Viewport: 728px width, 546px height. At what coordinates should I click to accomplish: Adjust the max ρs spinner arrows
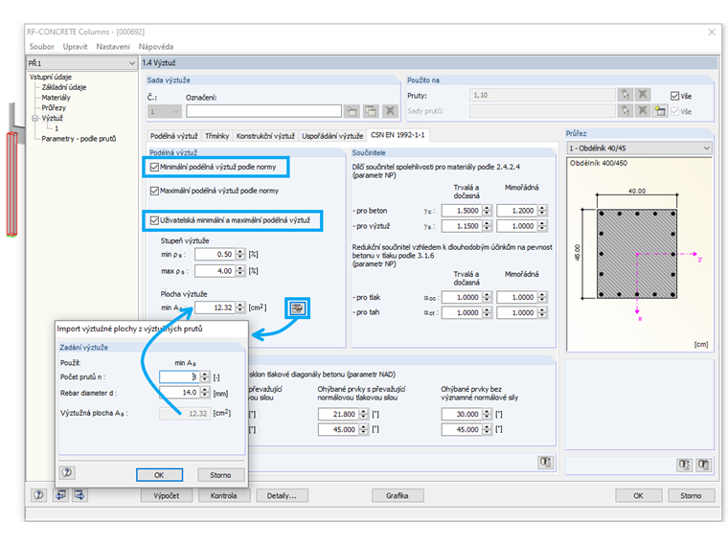click(240, 271)
